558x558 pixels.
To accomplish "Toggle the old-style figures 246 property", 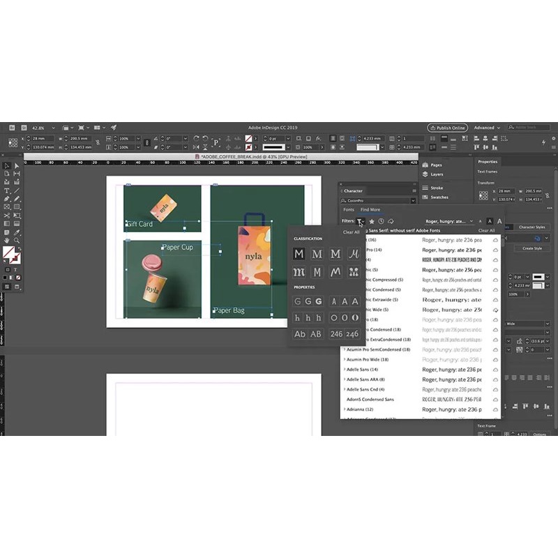I will [352, 334].
